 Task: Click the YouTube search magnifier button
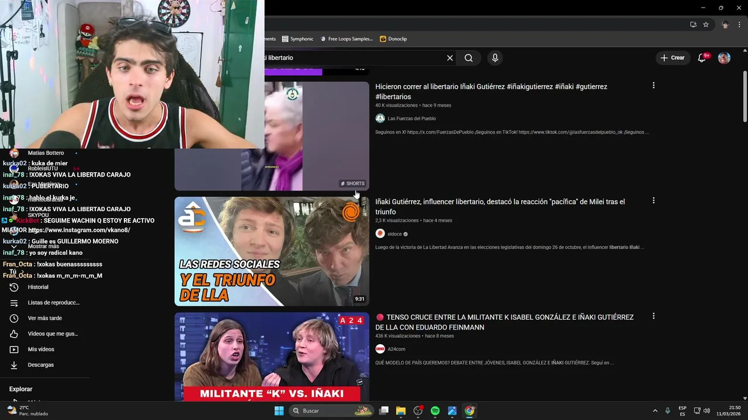(x=469, y=58)
